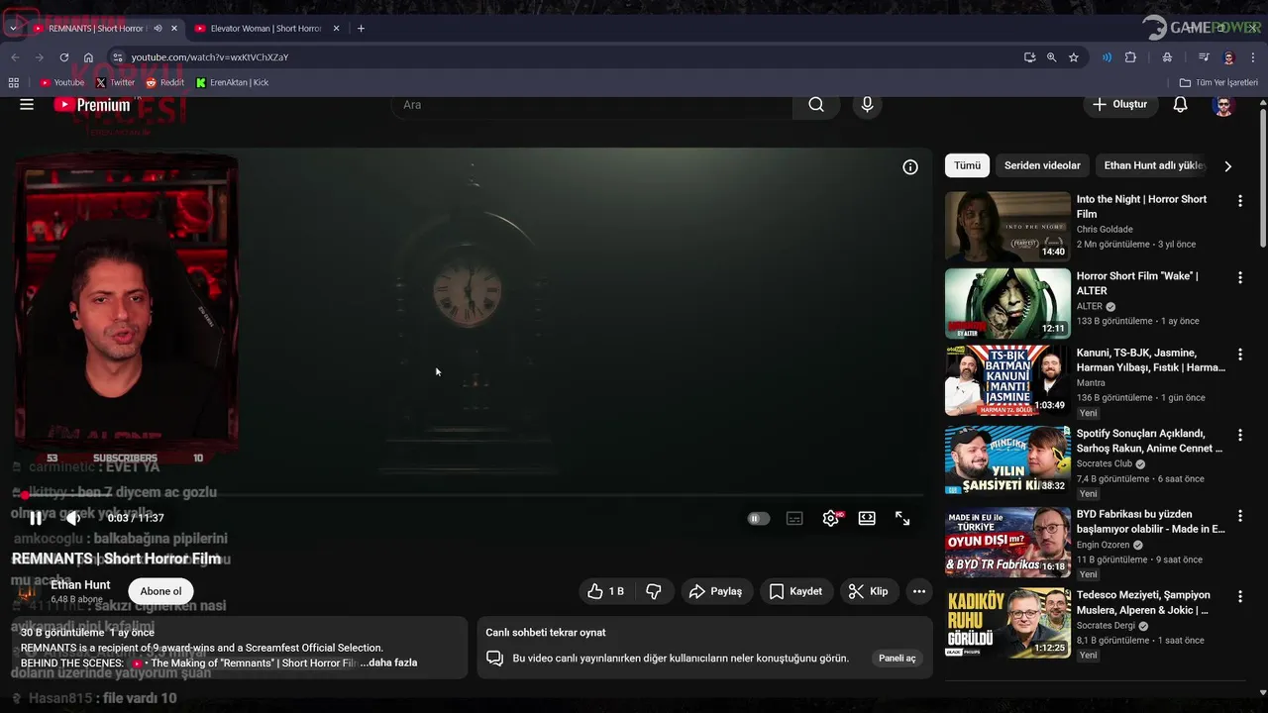1268x713 pixels.
Task: Select Ethan Hunt adlı yükleyen chip
Action: pos(1154,165)
